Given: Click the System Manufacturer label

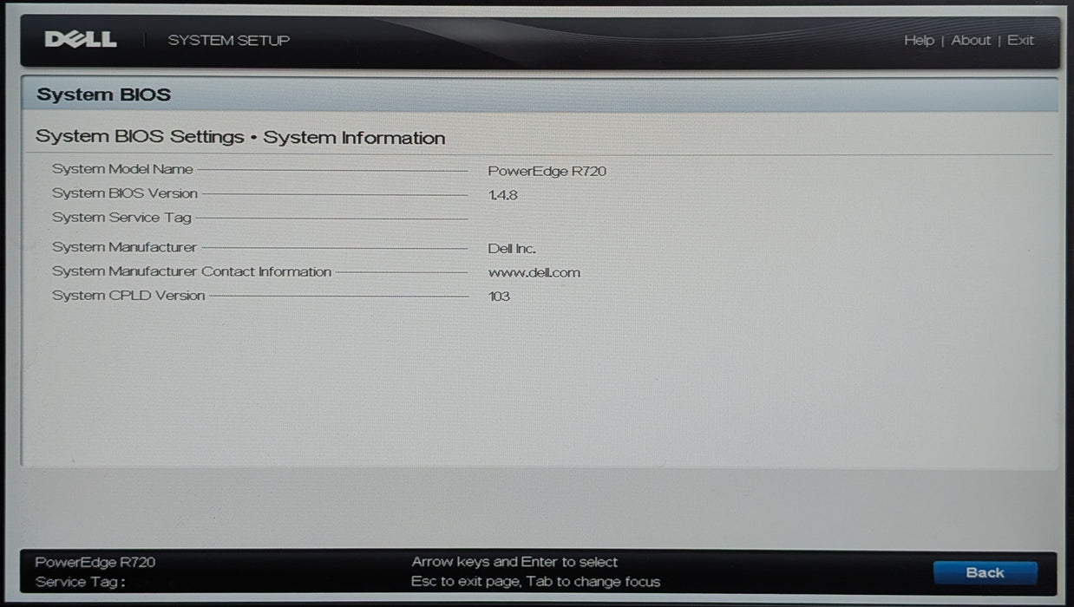Looking at the screenshot, I should pos(124,247).
